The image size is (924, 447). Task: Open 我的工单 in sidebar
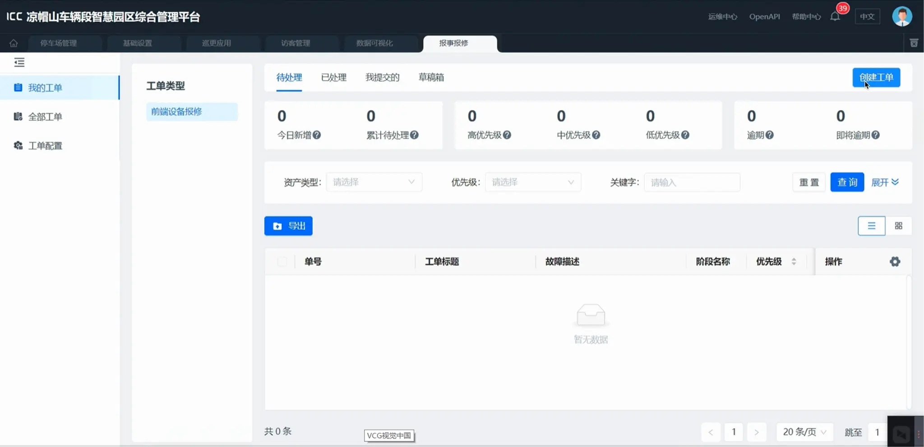click(60, 88)
